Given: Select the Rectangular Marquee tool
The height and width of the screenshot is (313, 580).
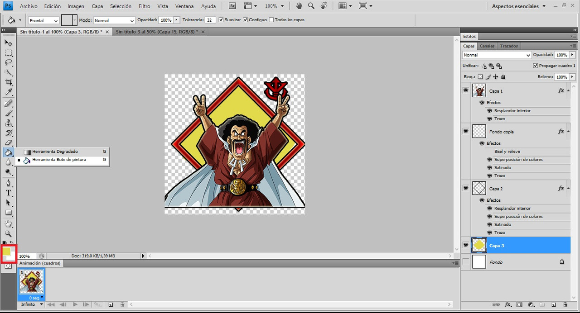Looking at the screenshot, I should (x=8, y=52).
